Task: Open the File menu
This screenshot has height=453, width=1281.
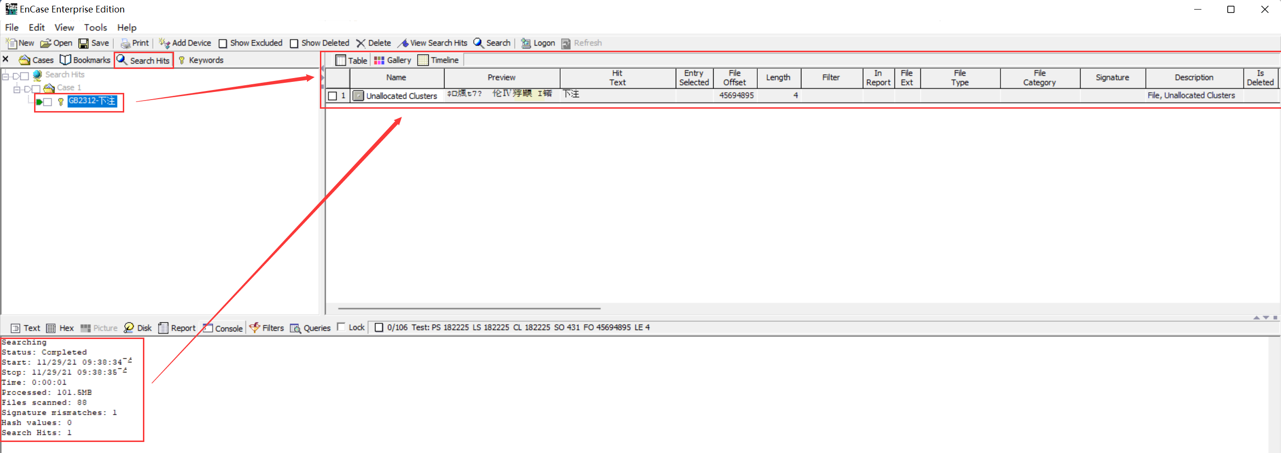Action: 12,27
